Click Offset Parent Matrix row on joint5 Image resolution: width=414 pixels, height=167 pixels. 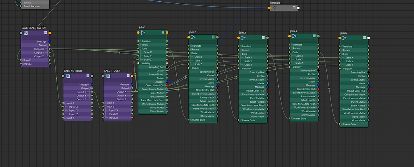(354, 94)
